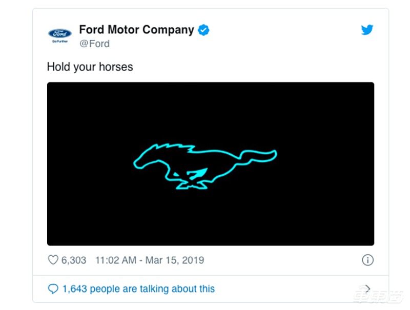Click the Mar 15, 2019 date
The image size is (410, 310).
coord(175,260)
